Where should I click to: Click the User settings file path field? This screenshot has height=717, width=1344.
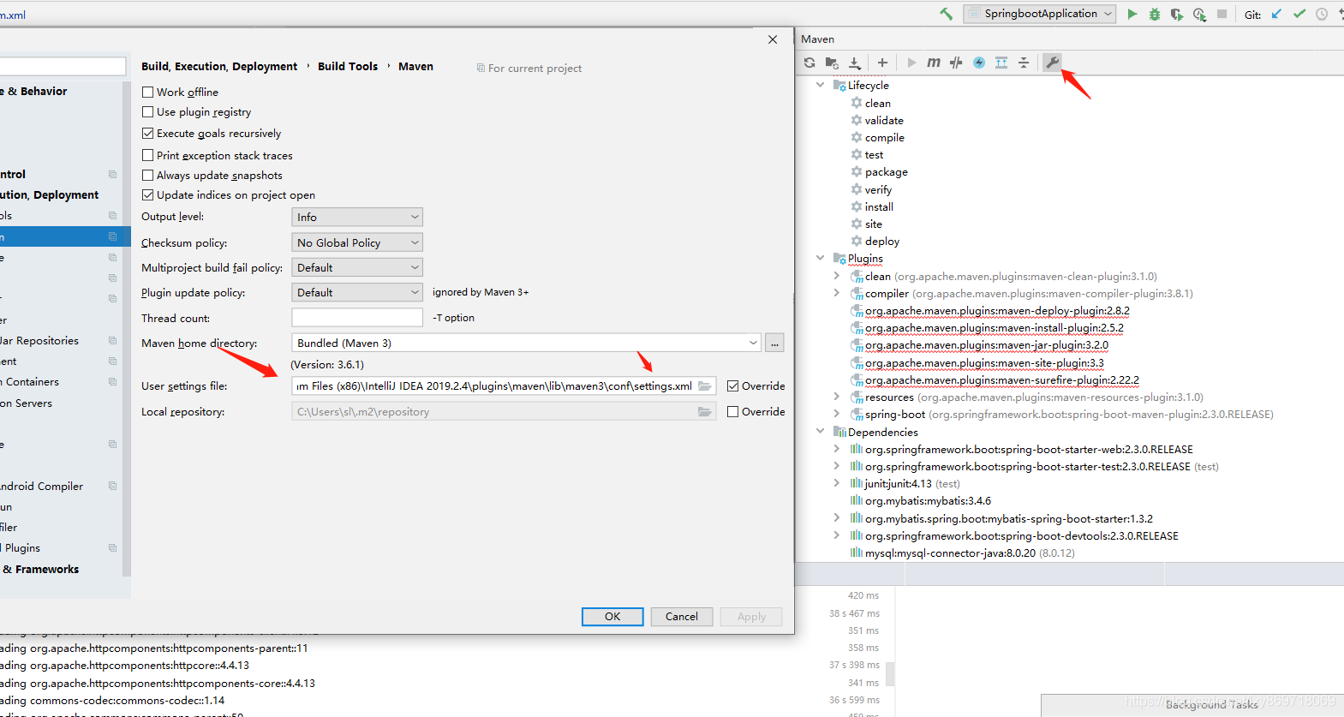click(504, 386)
